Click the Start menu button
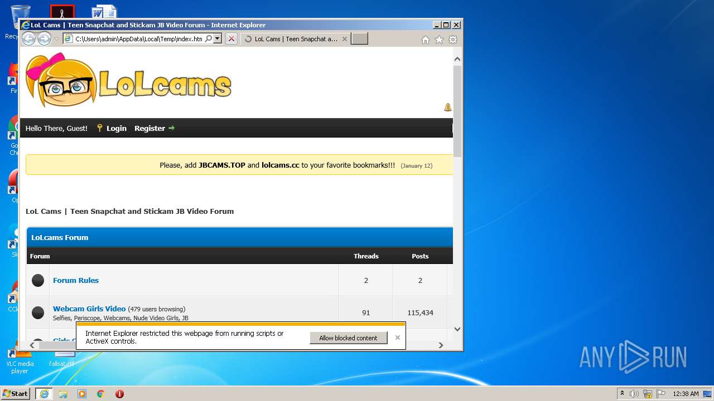Screen dimensions: 714x401 coord(16,394)
